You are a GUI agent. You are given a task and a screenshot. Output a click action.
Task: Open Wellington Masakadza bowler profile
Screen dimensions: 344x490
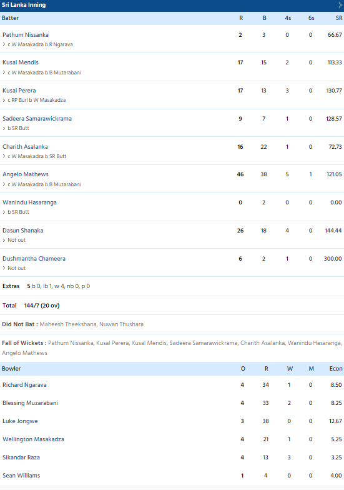point(34,439)
